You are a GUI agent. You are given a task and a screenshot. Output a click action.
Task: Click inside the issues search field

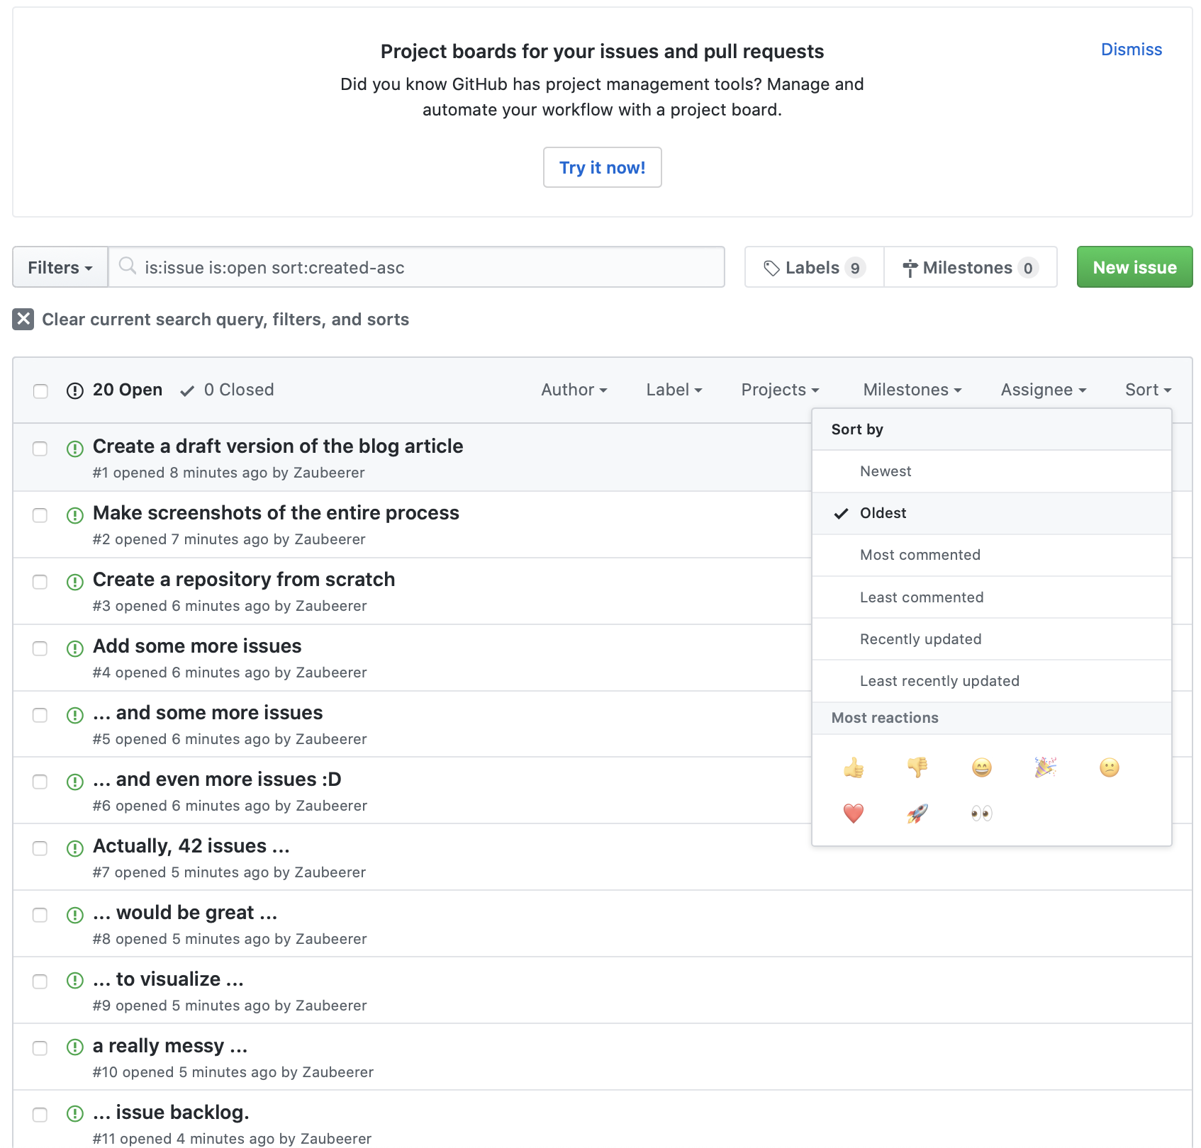click(x=417, y=267)
